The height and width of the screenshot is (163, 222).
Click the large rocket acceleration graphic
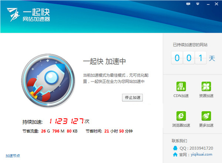[x=48, y=80]
